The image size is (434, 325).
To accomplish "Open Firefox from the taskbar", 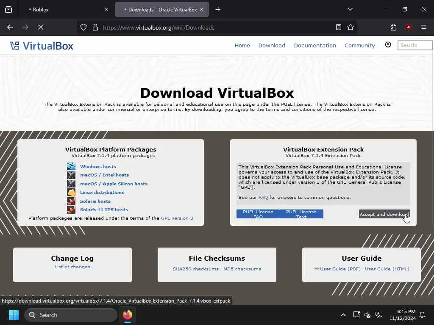I will pos(128,315).
